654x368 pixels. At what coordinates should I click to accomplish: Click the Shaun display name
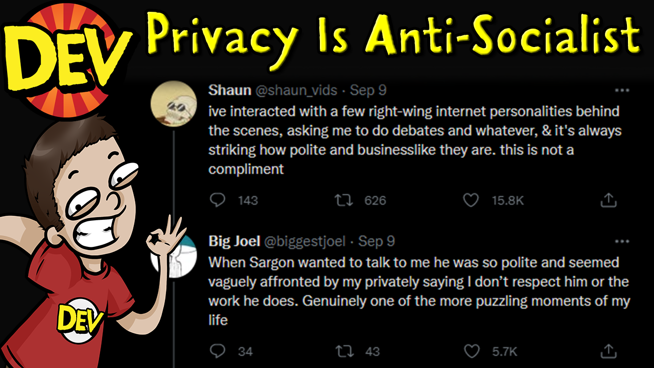[x=229, y=90]
